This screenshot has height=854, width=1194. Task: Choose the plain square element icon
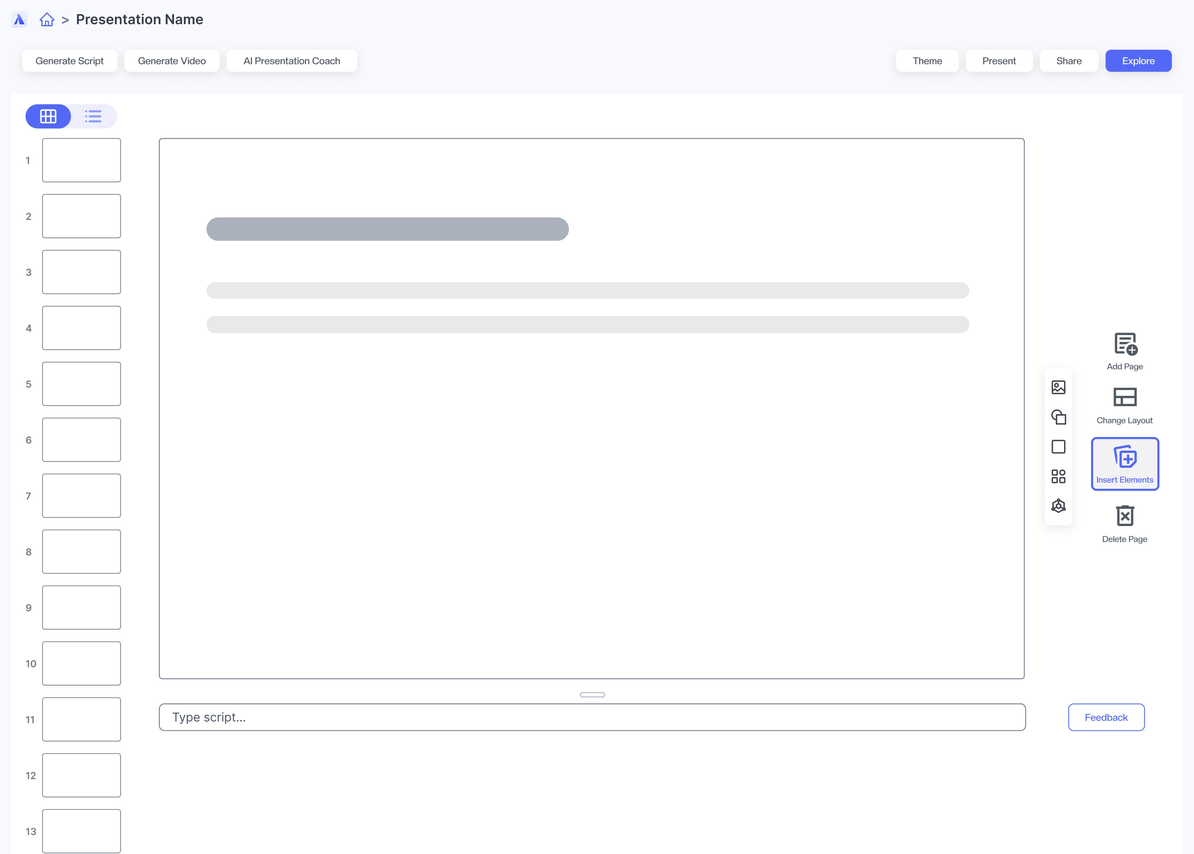[1058, 447]
